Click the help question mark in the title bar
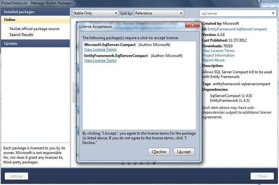Screen dimensions: 279x185 [x=259, y=2]
